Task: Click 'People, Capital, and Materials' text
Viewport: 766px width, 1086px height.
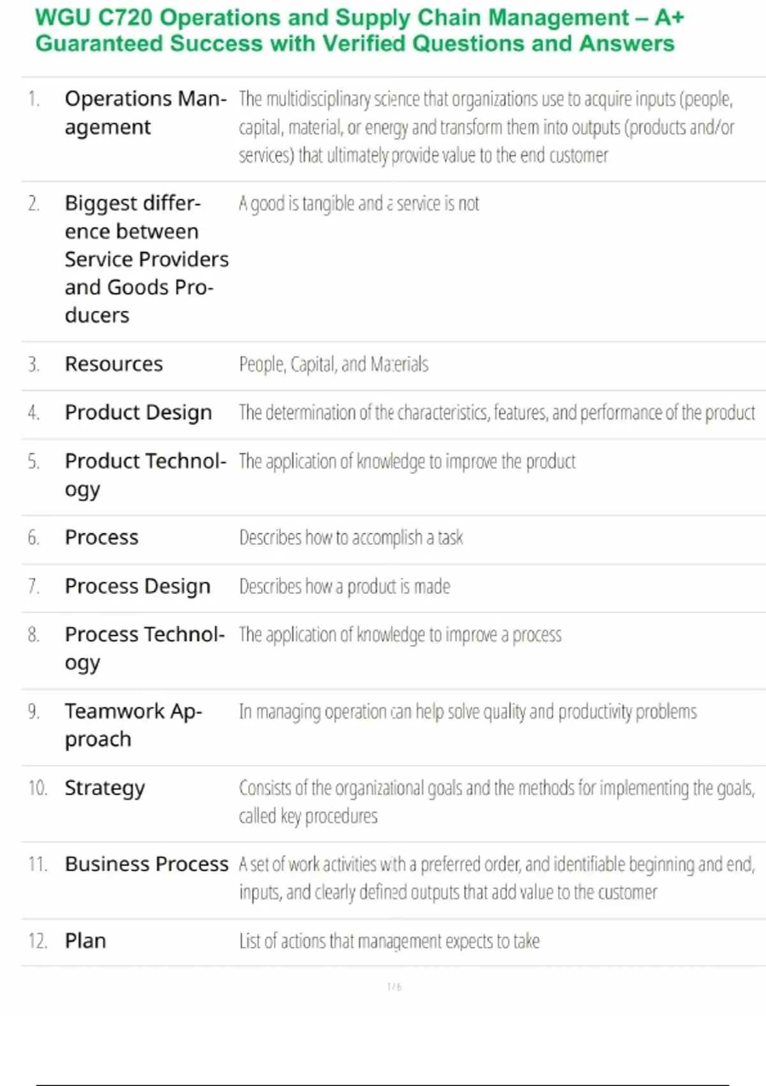Action: [333, 364]
